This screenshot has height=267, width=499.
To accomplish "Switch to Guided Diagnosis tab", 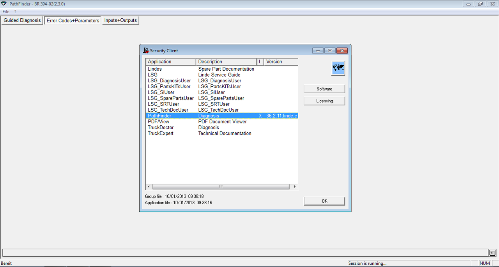I will [22, 20].
